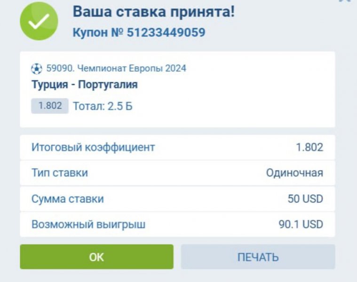Close the bet confirmation dialog
Image resolution: width=357 pixels, height=282 pixels.
coord(346,1)
